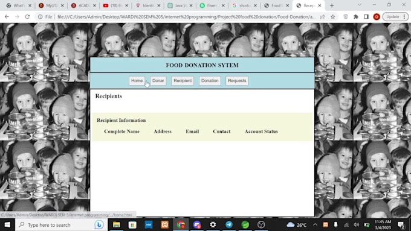This screenshot has width=411, height=231.
Task: Click the Home navigation button
Action: pyautogui.click(x=137, y=81)
